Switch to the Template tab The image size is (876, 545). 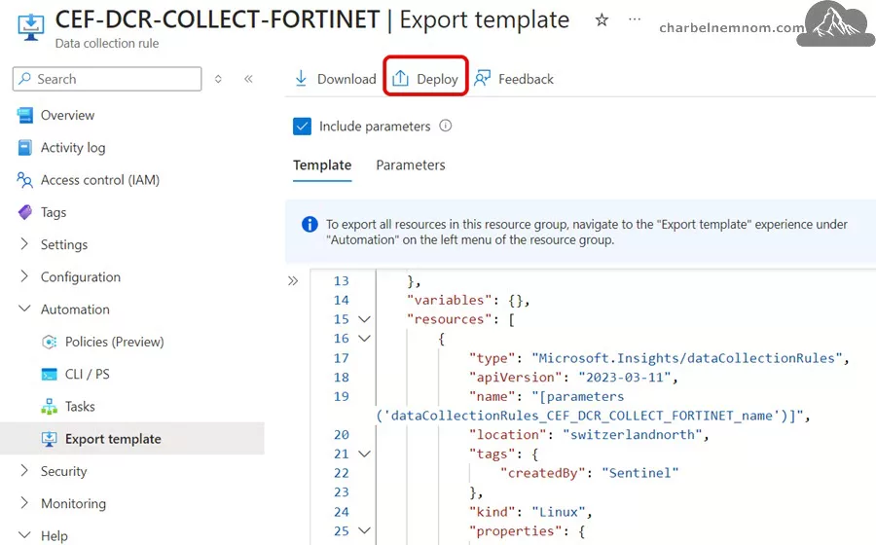(x=322, y=165)
